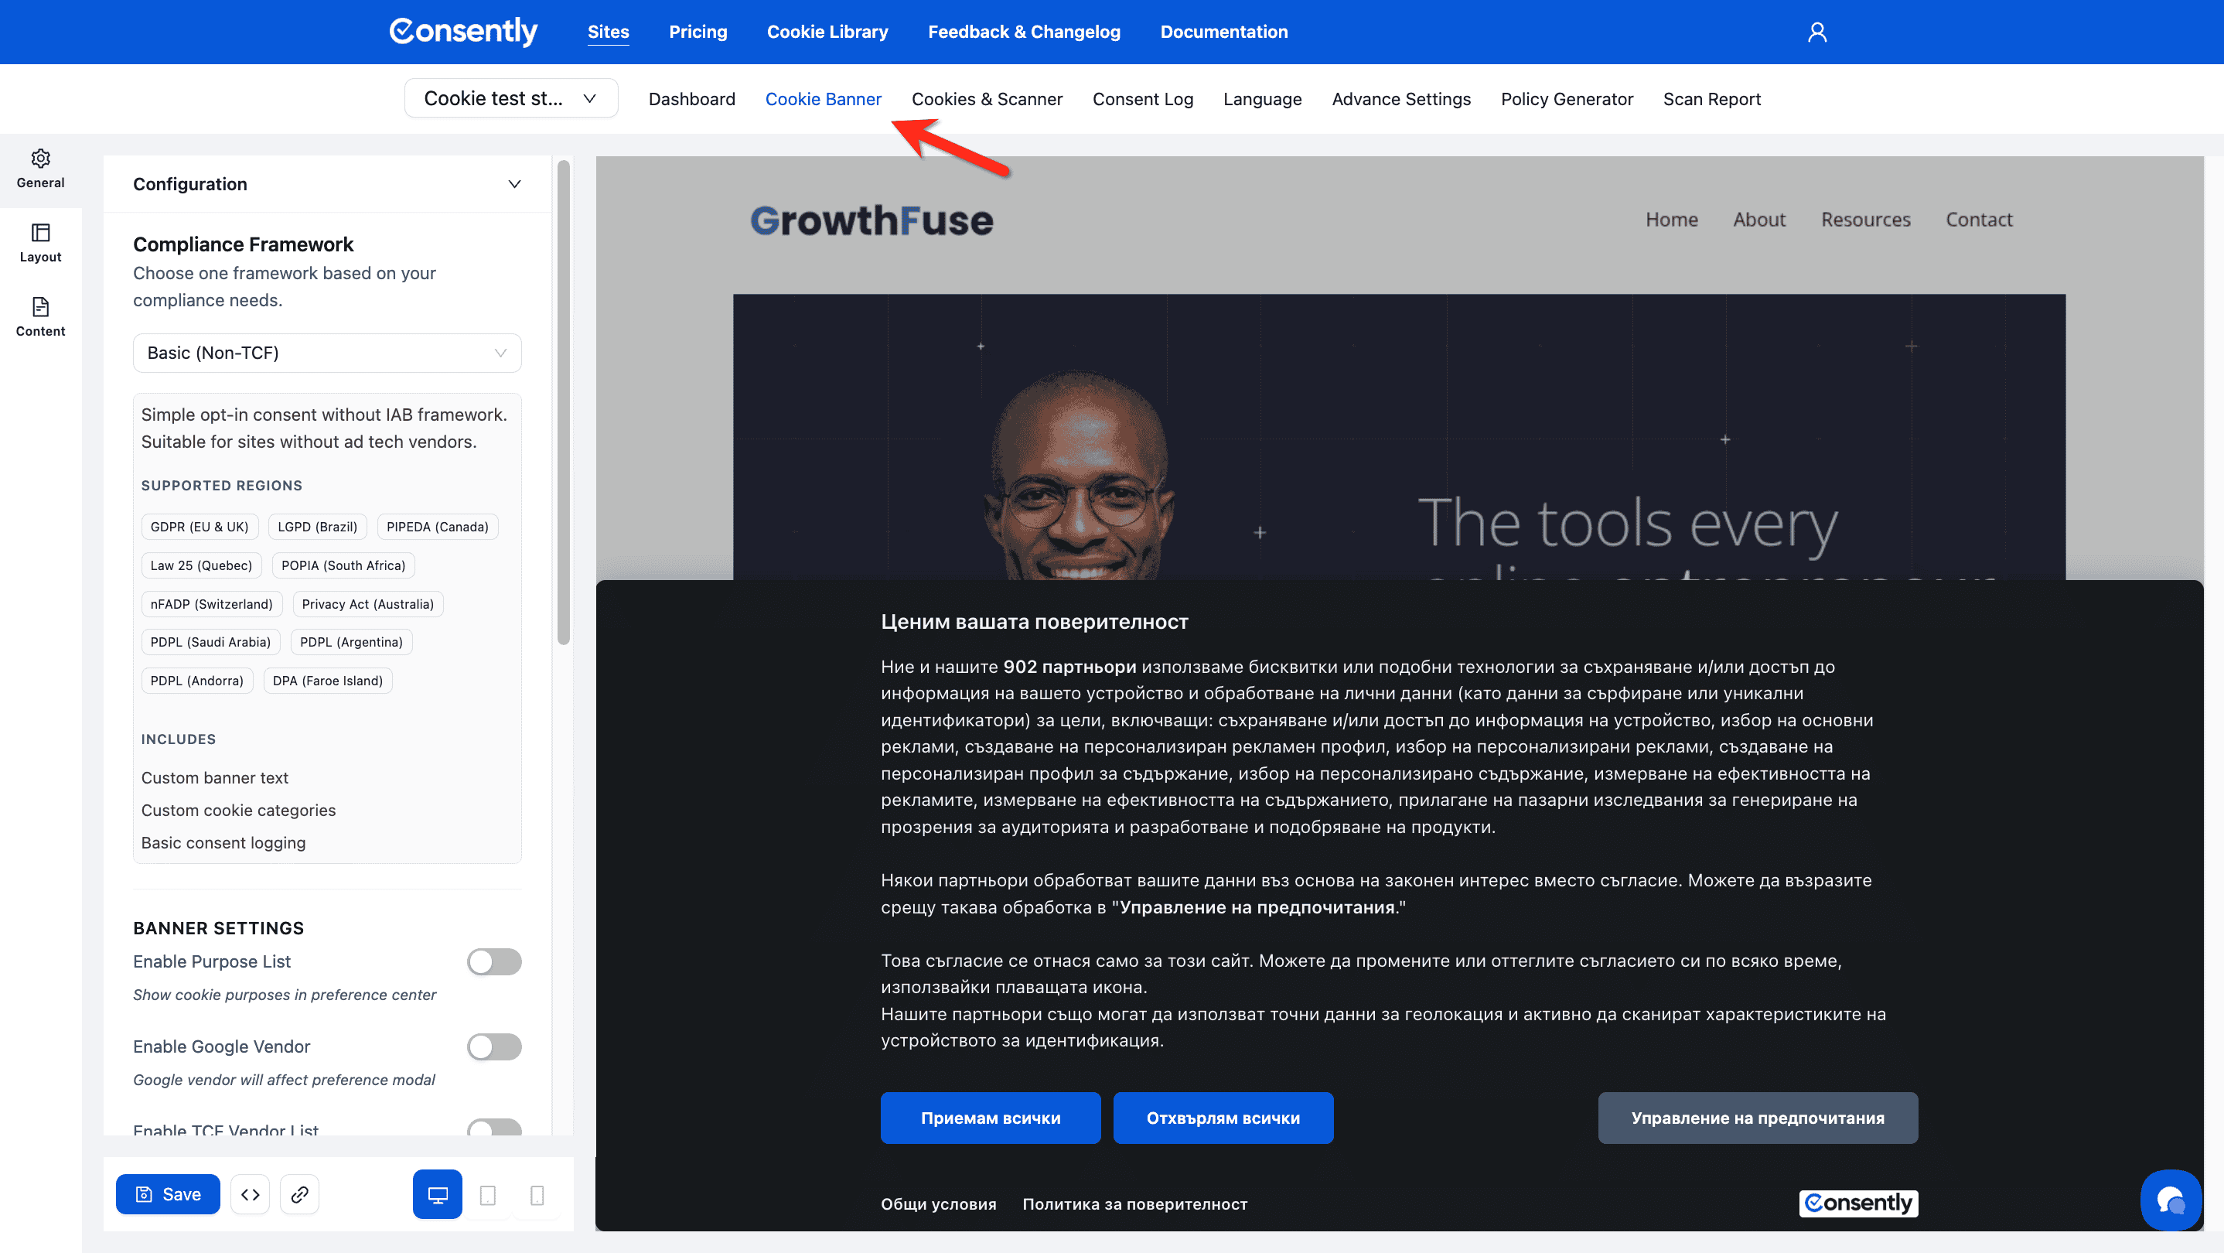The width and height of the screenshot is (2224, 1253).
Task: Toggle the TCF Vendor List switch
Action: point(494,1126)
